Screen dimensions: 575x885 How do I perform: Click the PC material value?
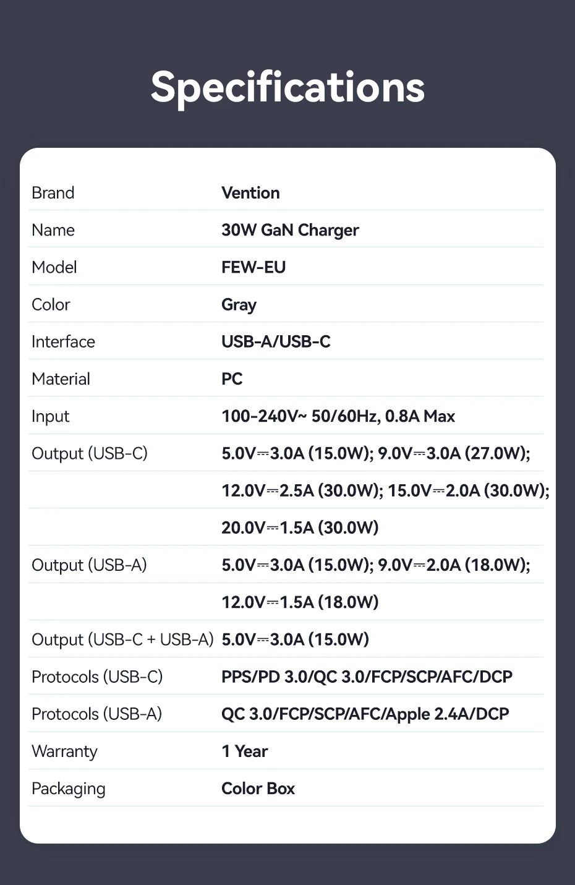coord(232,379)
